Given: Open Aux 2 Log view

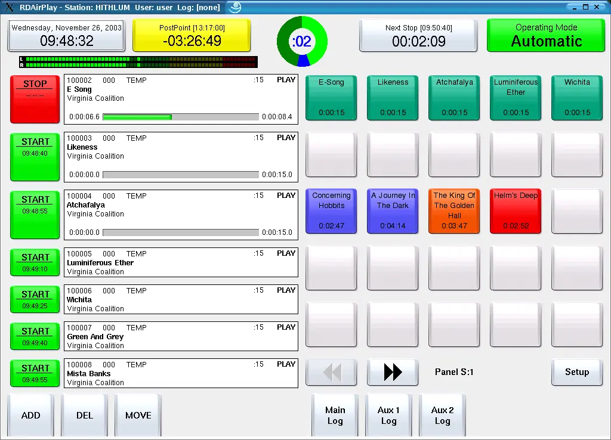Looking at the screenshot, I should pyautogui.click(x=442, y=416).
